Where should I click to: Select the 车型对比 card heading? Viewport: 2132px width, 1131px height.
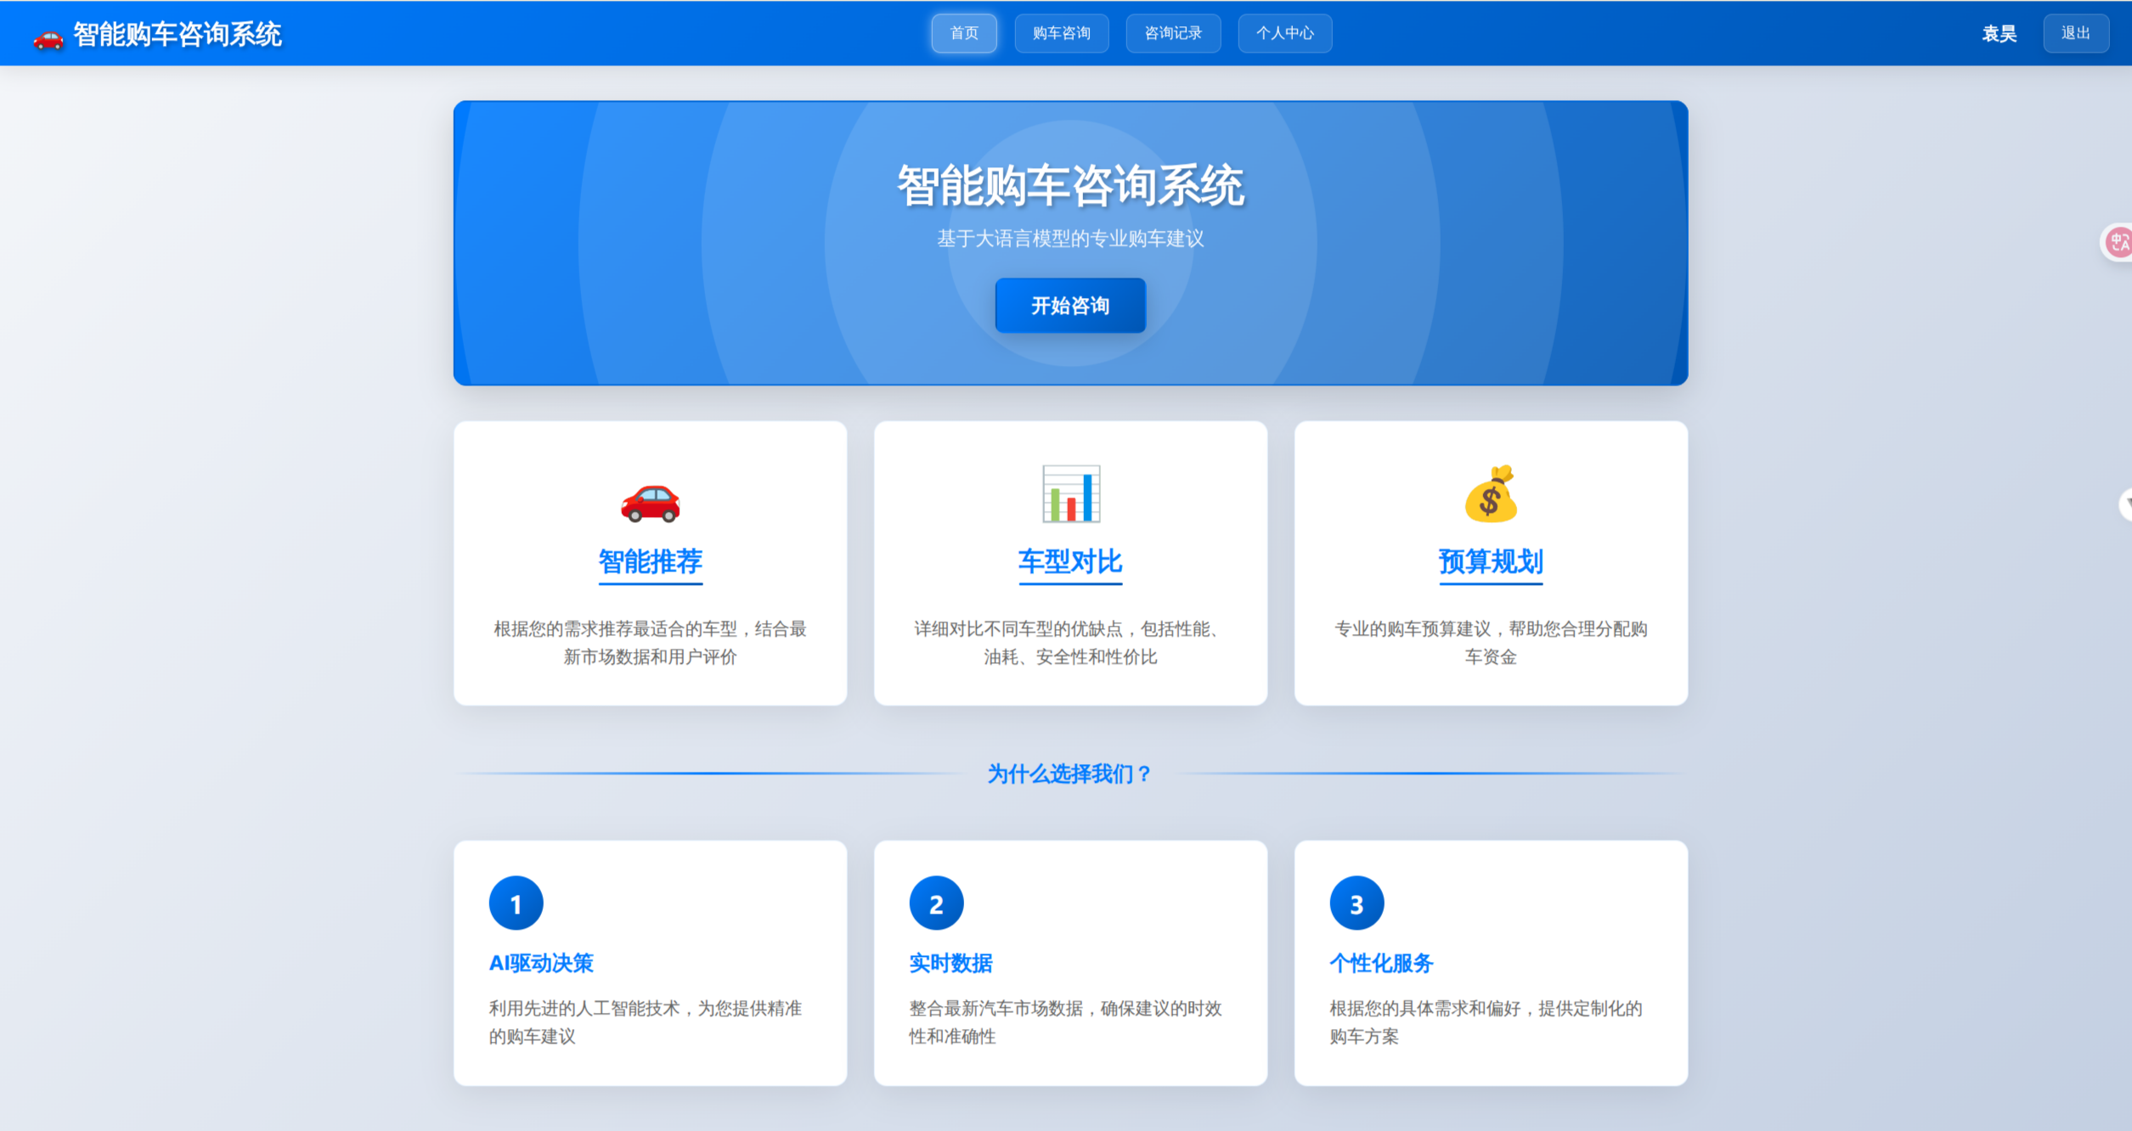click(1070, 561)
